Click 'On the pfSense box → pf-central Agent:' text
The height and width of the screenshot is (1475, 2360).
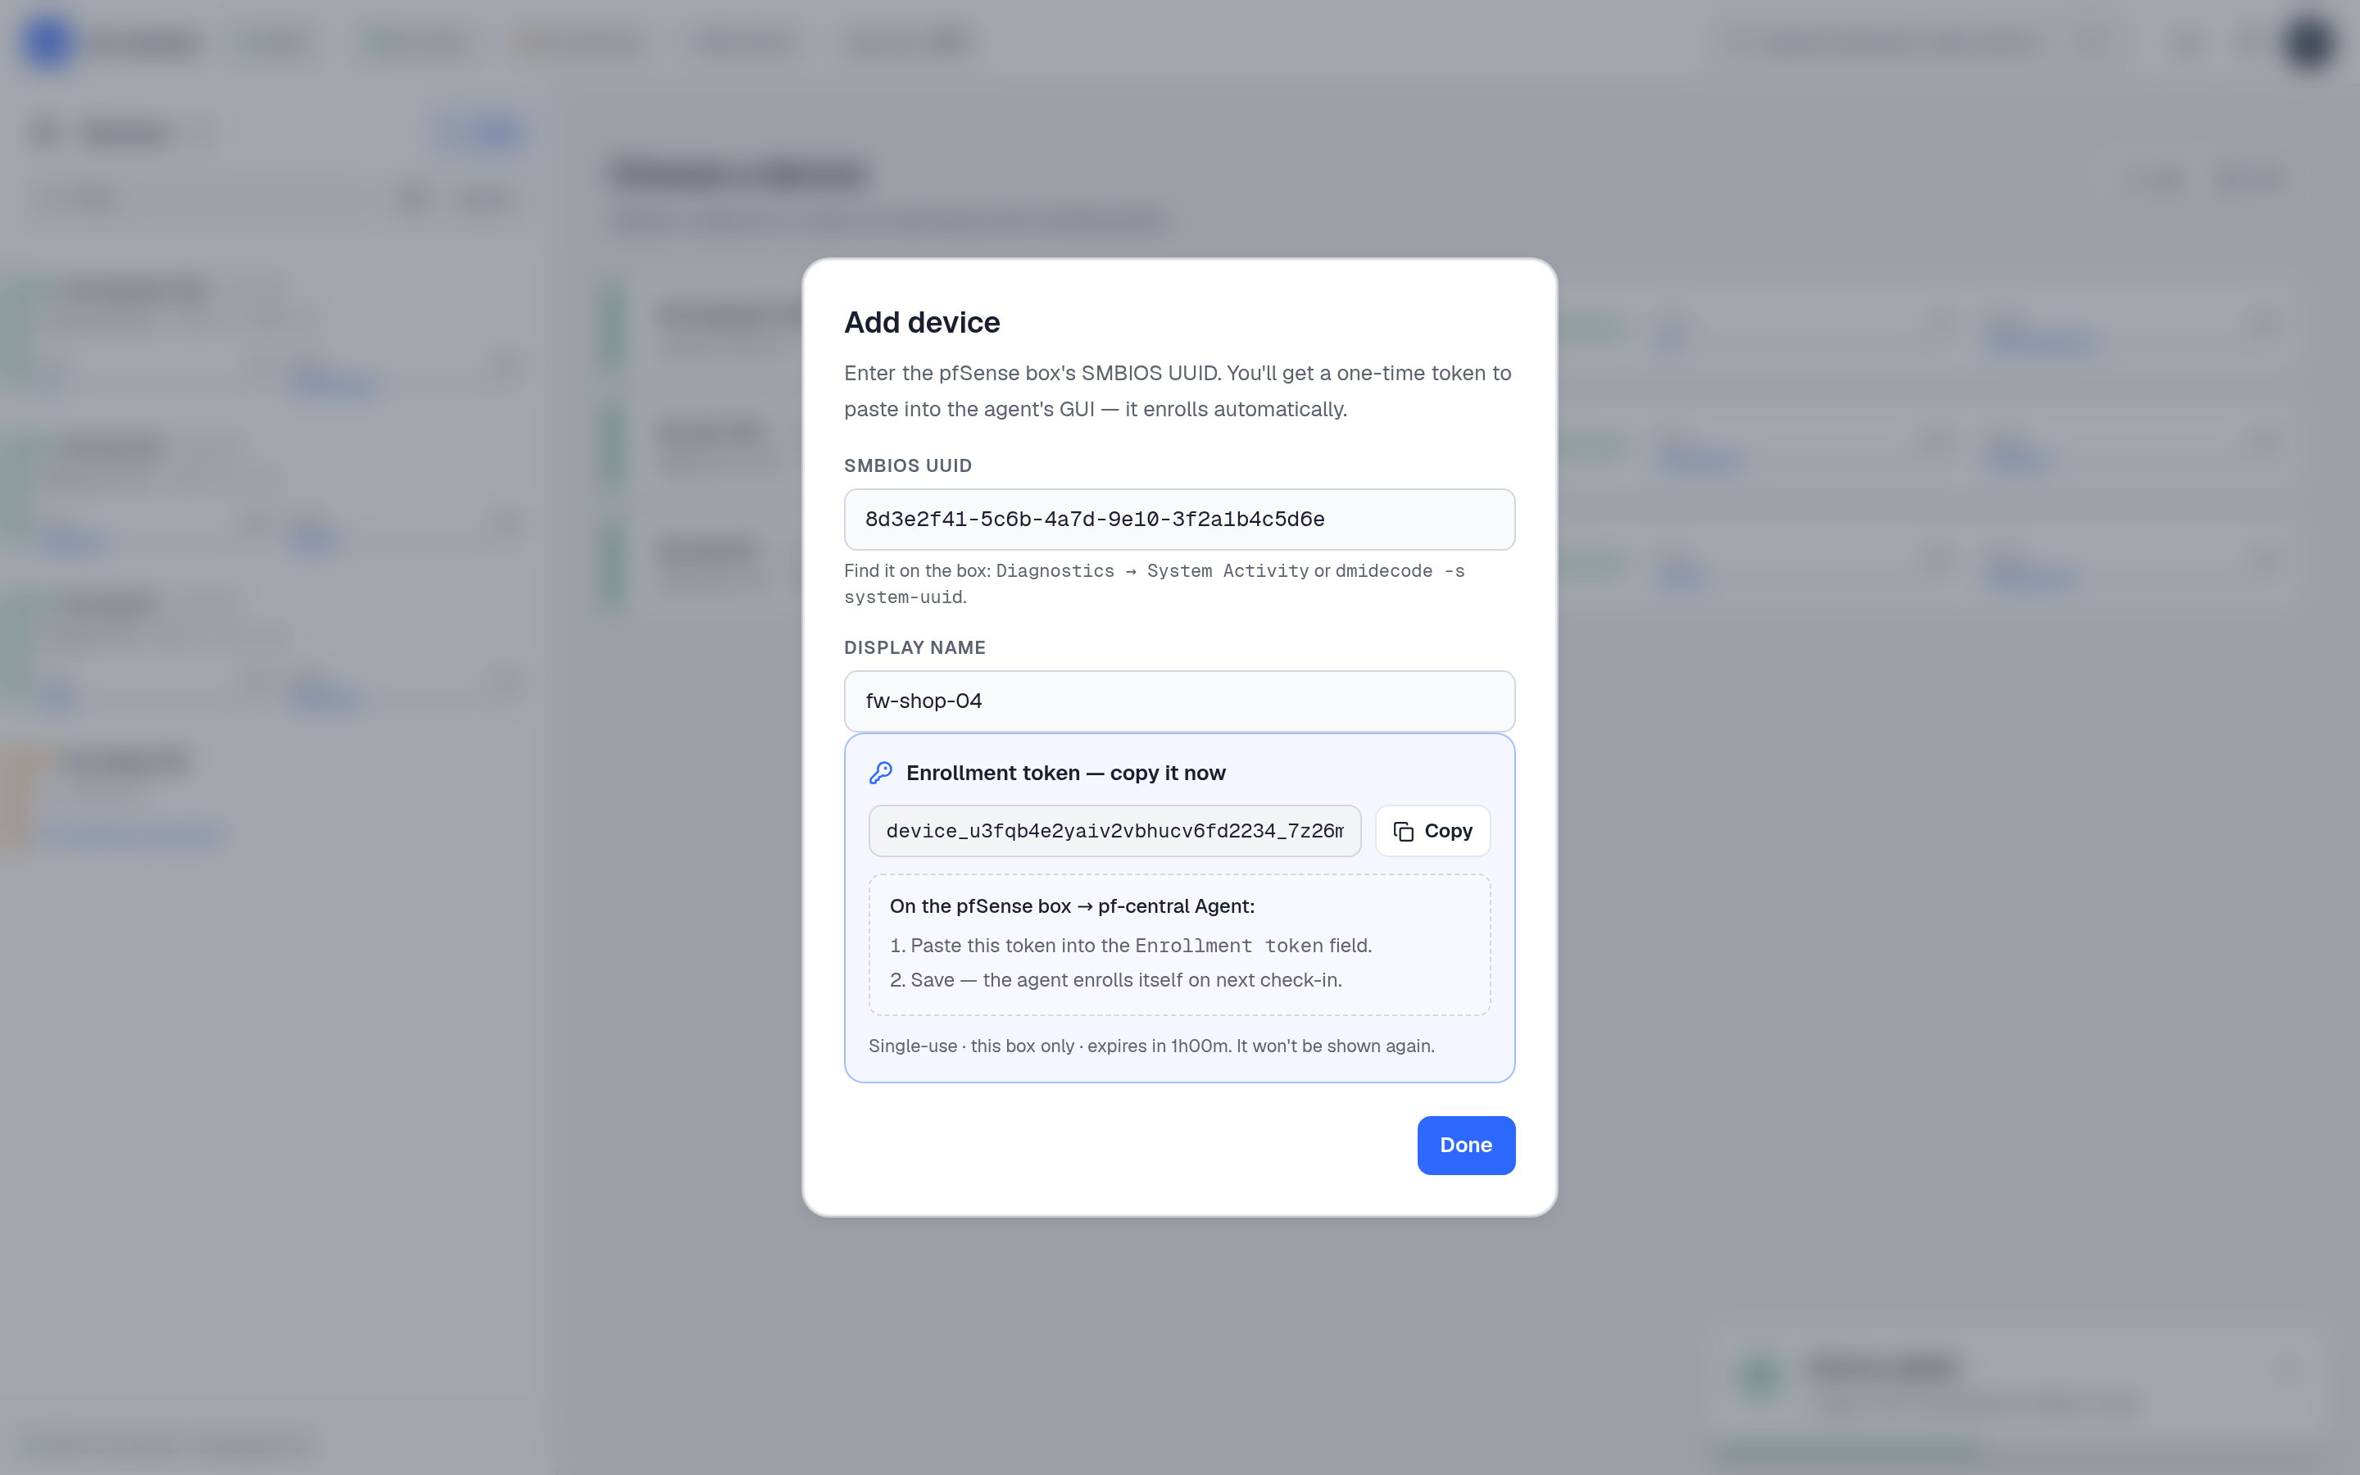pyautogui.click(x=1072, y=905)
